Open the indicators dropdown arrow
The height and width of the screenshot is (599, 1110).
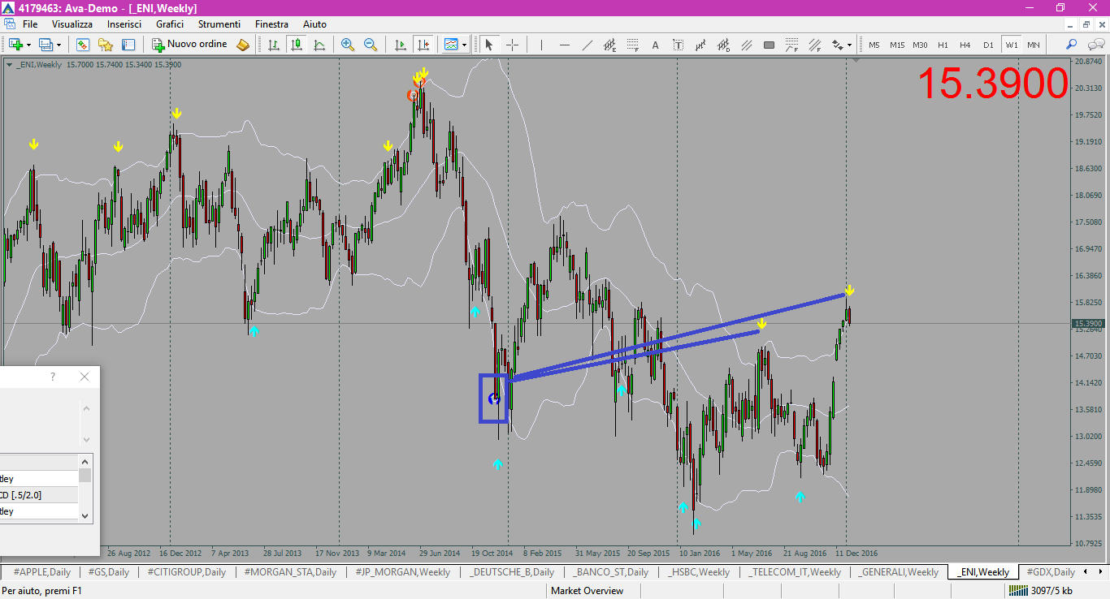(x=464, y=45)
